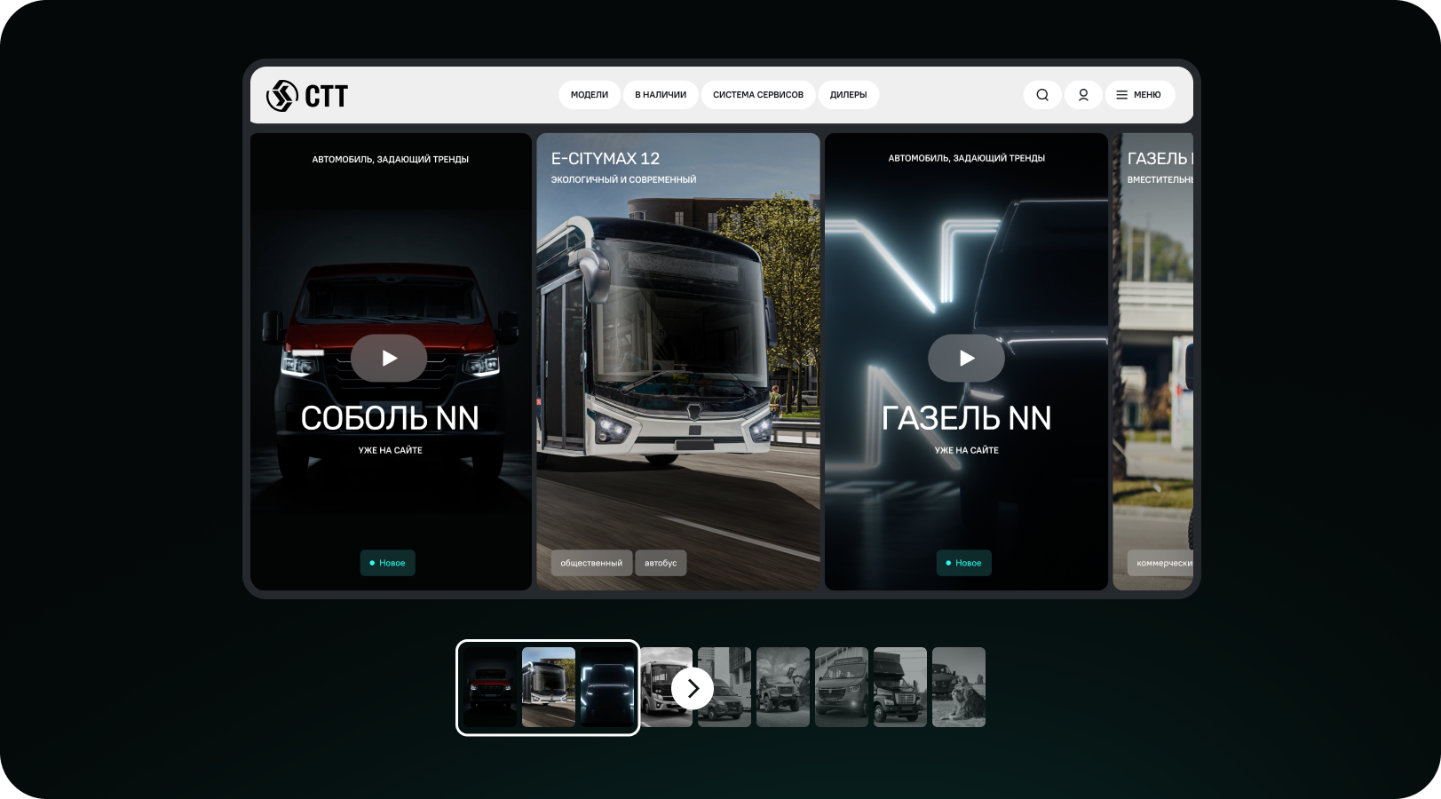Click the Новое tag on СОБОЛЬ NN card
This screenshot has height=799, width=1441.
click(x=387, y=563)
